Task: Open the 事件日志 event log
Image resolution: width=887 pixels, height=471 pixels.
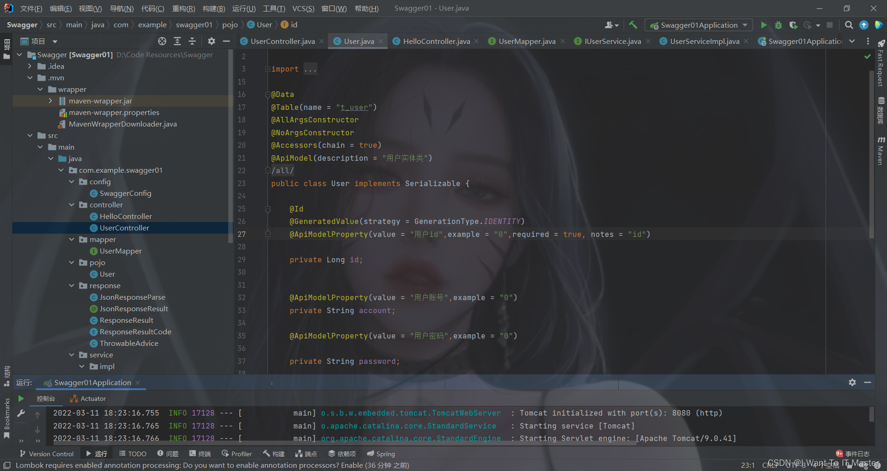Action: point(853,453)
